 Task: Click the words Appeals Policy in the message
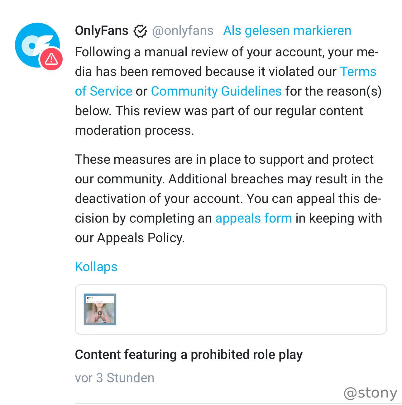[x=140, y=238]
